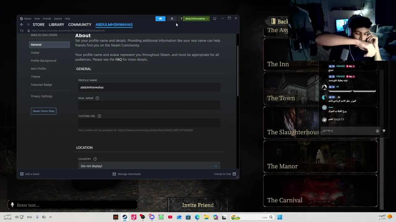This screenshot has height=222, width=396.
Task: Switch to Big Picture mode monitor icon
Action: tap(214, 18)
